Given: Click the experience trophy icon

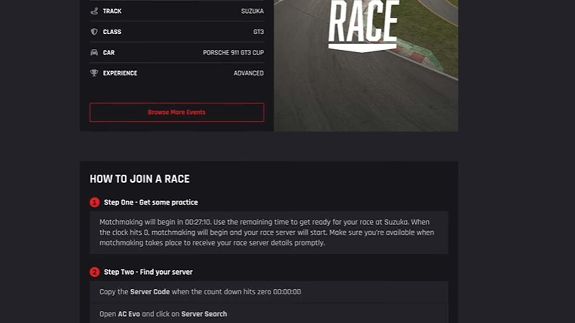Looking at the screenshot, I should 94,73.
